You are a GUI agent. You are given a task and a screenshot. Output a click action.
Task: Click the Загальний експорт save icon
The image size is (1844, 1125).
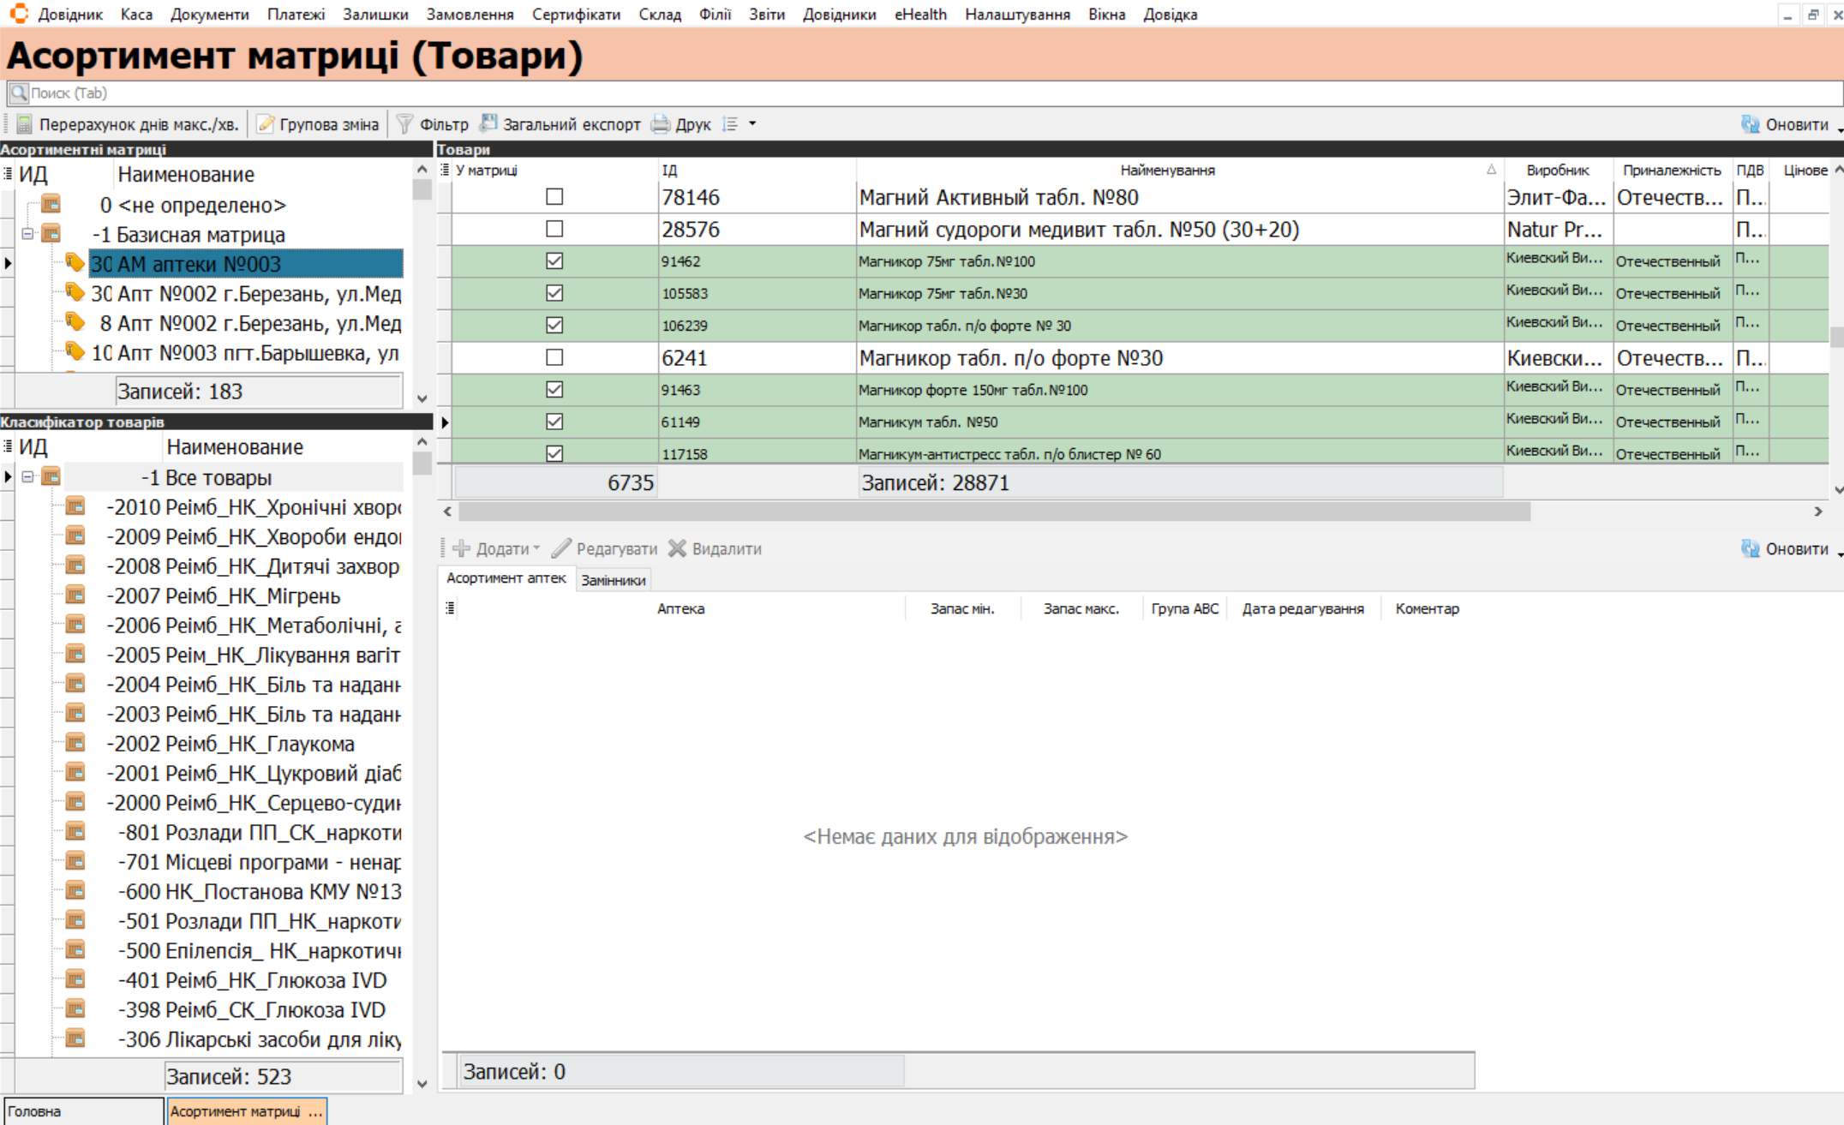tap(488, 124)
